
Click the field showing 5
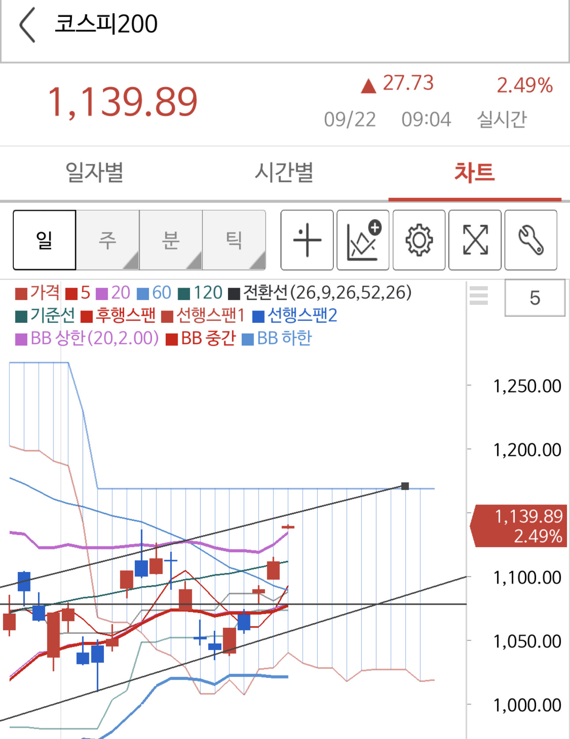pyautogui.click(x=535, y=298)
